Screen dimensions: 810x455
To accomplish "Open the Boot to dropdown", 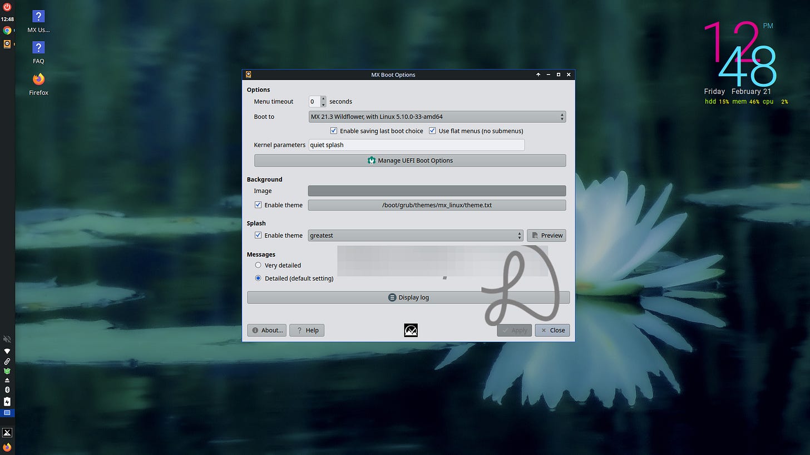I will [437, 117].
